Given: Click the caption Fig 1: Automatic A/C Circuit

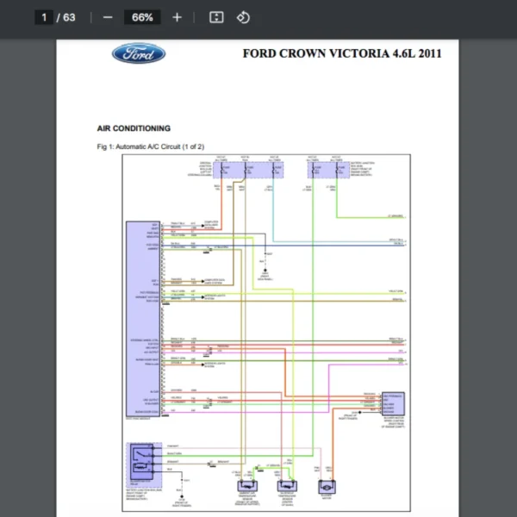Looking at the screenshot, I should [150, 146].
